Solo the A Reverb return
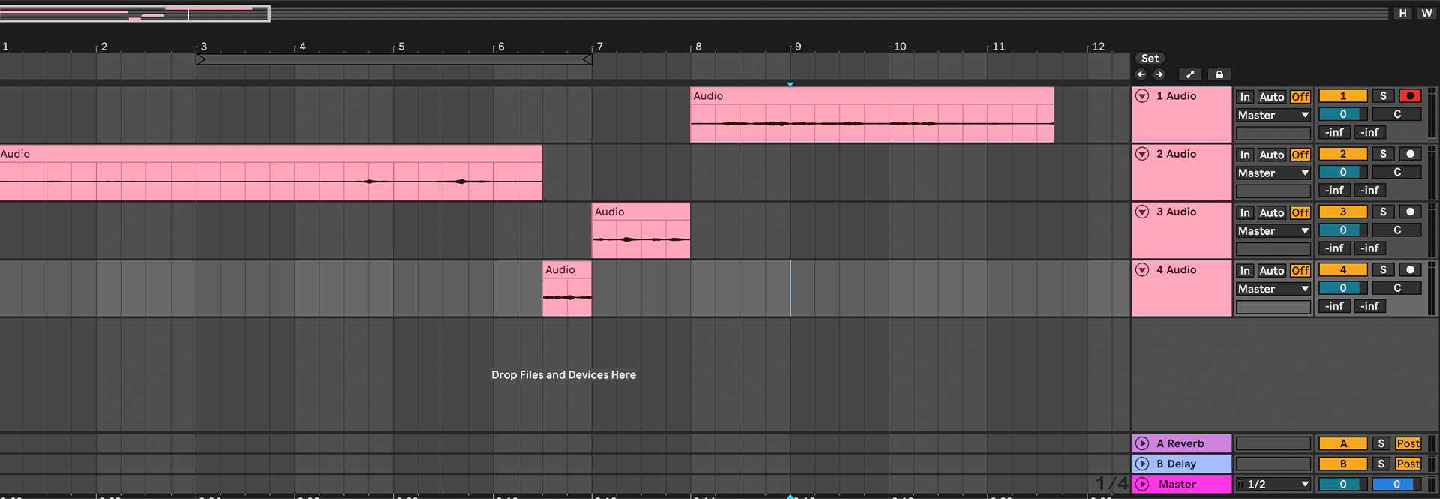1440x499 pixels. (x=1381, y=443)
